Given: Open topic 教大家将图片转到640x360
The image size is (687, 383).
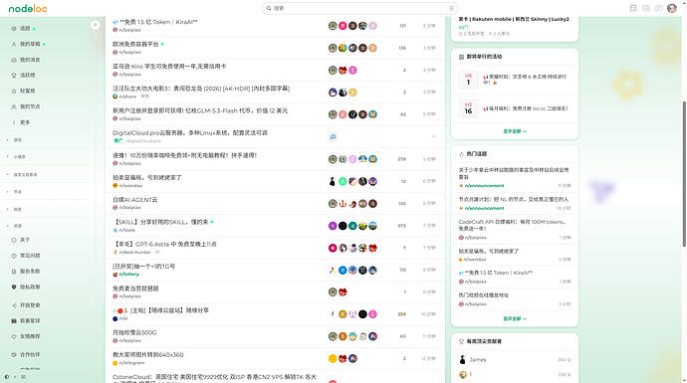Looking at the screenshot, I should point(148,355).
